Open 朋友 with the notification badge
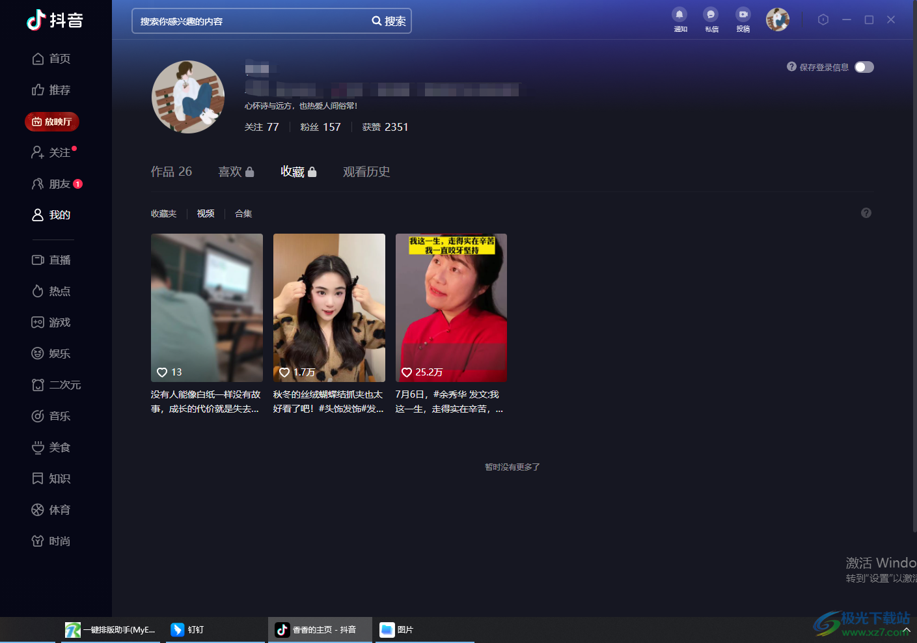Image resolution: width=917 pixels, height=643 pixels. [x=59, y=184]
